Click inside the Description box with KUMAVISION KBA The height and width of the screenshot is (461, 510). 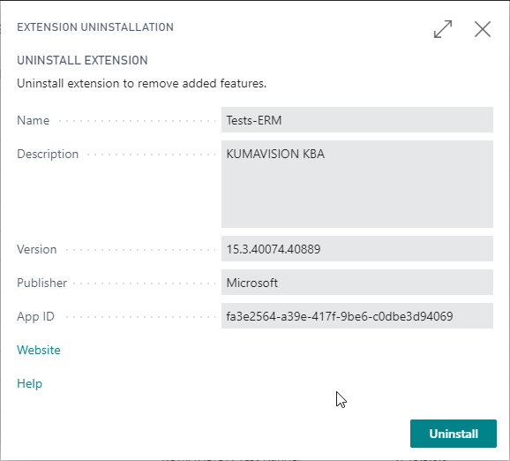pos(357,184)
